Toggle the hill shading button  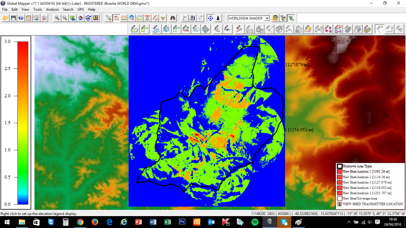(275, 18)
